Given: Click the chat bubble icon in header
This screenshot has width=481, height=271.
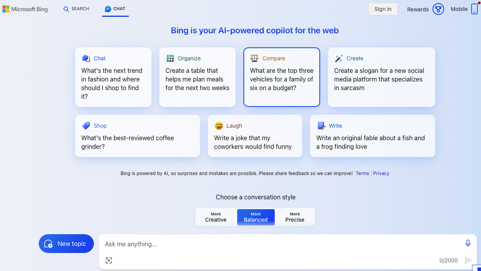Looking at the screenshot, I should [x=108, y=9].
